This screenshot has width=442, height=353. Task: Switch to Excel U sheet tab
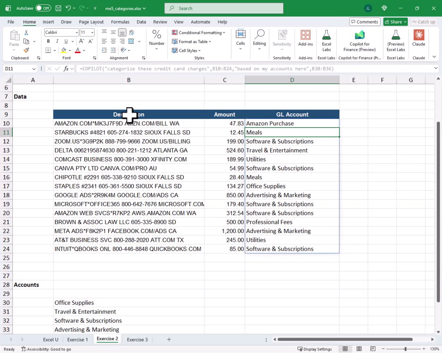50,340
